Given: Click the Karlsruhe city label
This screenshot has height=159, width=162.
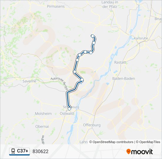Looking at the screenshot, I should pos(141,38).
